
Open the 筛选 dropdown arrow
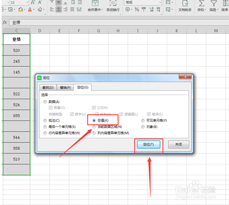coord(217,10)
